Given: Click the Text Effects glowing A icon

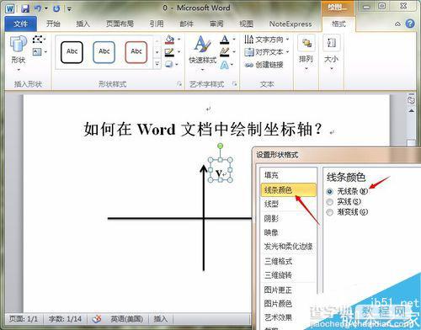Looking at the screenshot, I should pos(225,65).
